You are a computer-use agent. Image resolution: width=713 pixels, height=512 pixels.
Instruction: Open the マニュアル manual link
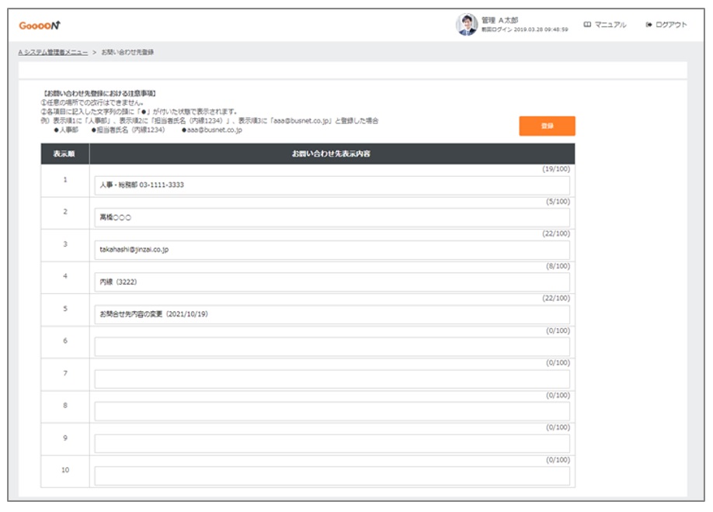pyautogui.click(x=610, y=25)
